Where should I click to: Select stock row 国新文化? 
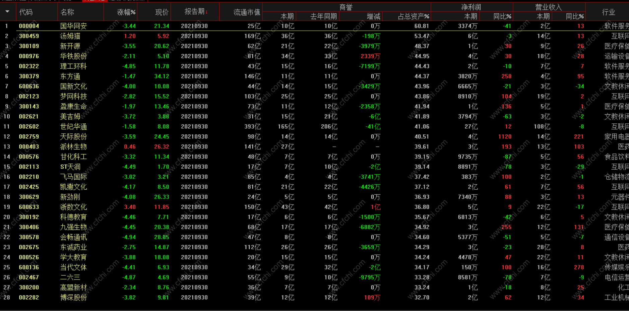(x=314, y=86)
